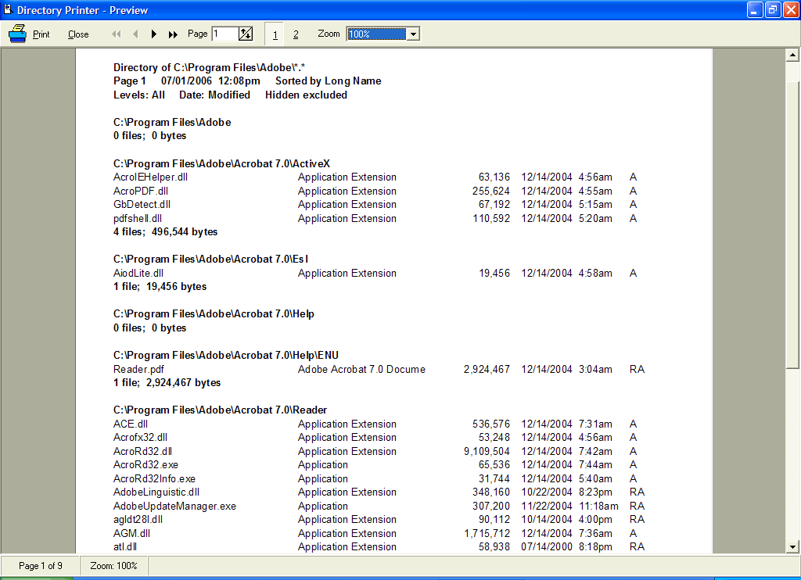Click the 'AcroIEHelper.dll' file name
This screenshot has width=801, height=580.
coord(151,177)
